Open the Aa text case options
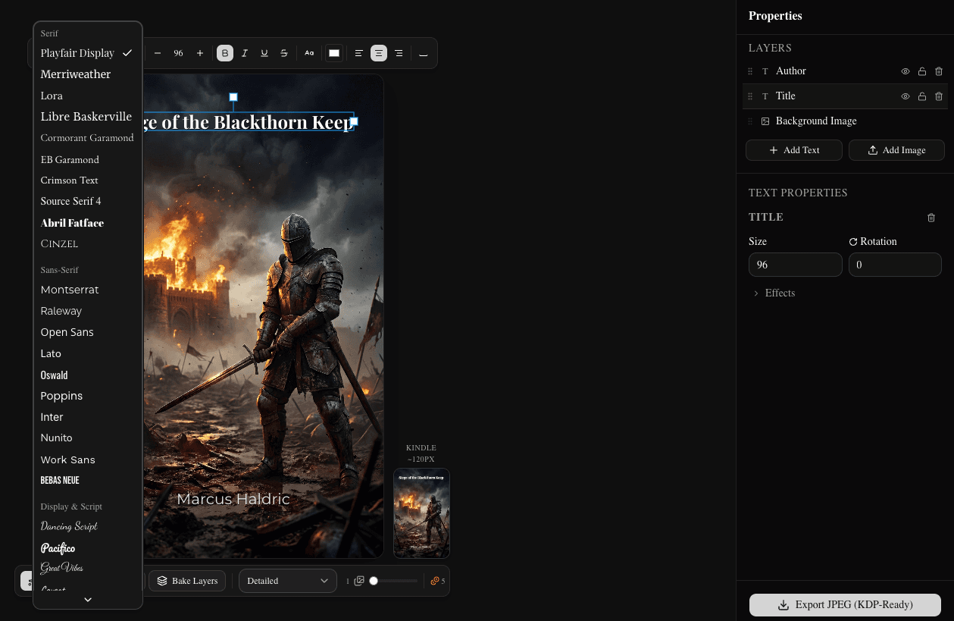 point(308,53)
